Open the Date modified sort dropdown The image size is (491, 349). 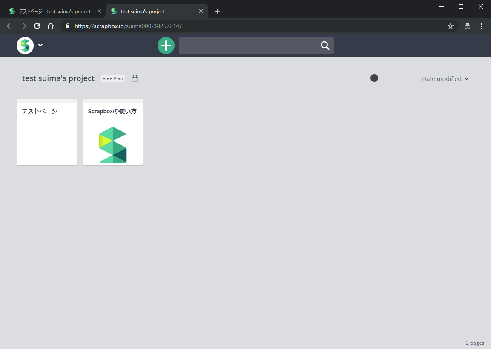(x=445, y=79)
